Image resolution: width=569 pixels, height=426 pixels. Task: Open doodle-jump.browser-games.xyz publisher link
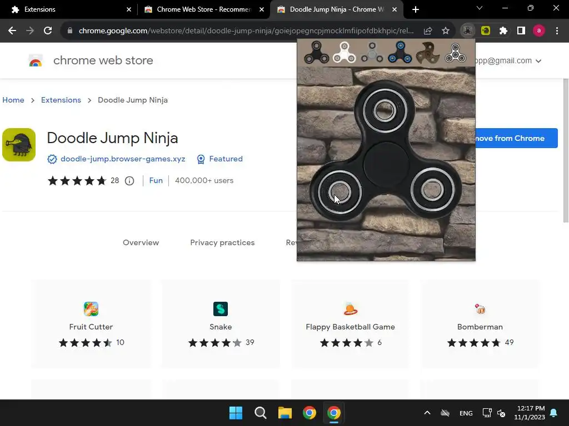coord(123,159)
